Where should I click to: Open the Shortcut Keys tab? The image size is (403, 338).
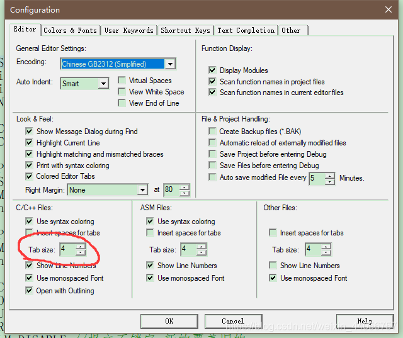pos(185,30)
